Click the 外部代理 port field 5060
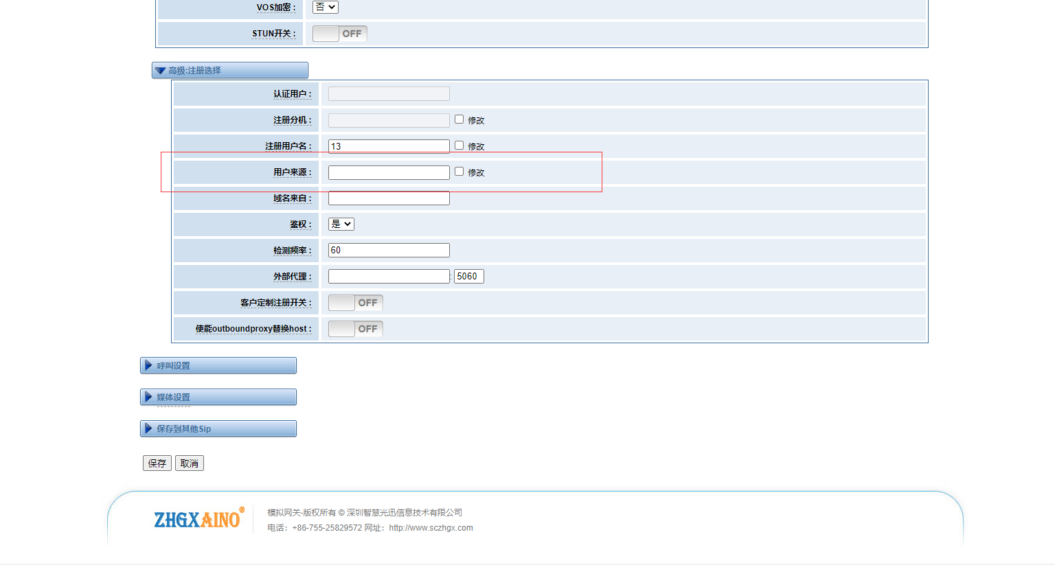The image size is (1055, 565). (x=468, y=277)
